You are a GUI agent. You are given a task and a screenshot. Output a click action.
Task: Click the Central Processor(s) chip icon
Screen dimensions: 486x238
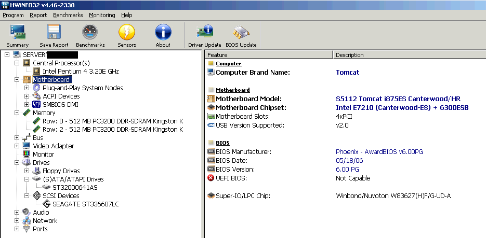pyautogui.click(x=27, y=63)
